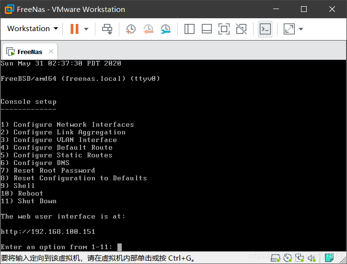Toggle the console view button
This screenshot has width=347, height=264.
click(x=265, y=29)
